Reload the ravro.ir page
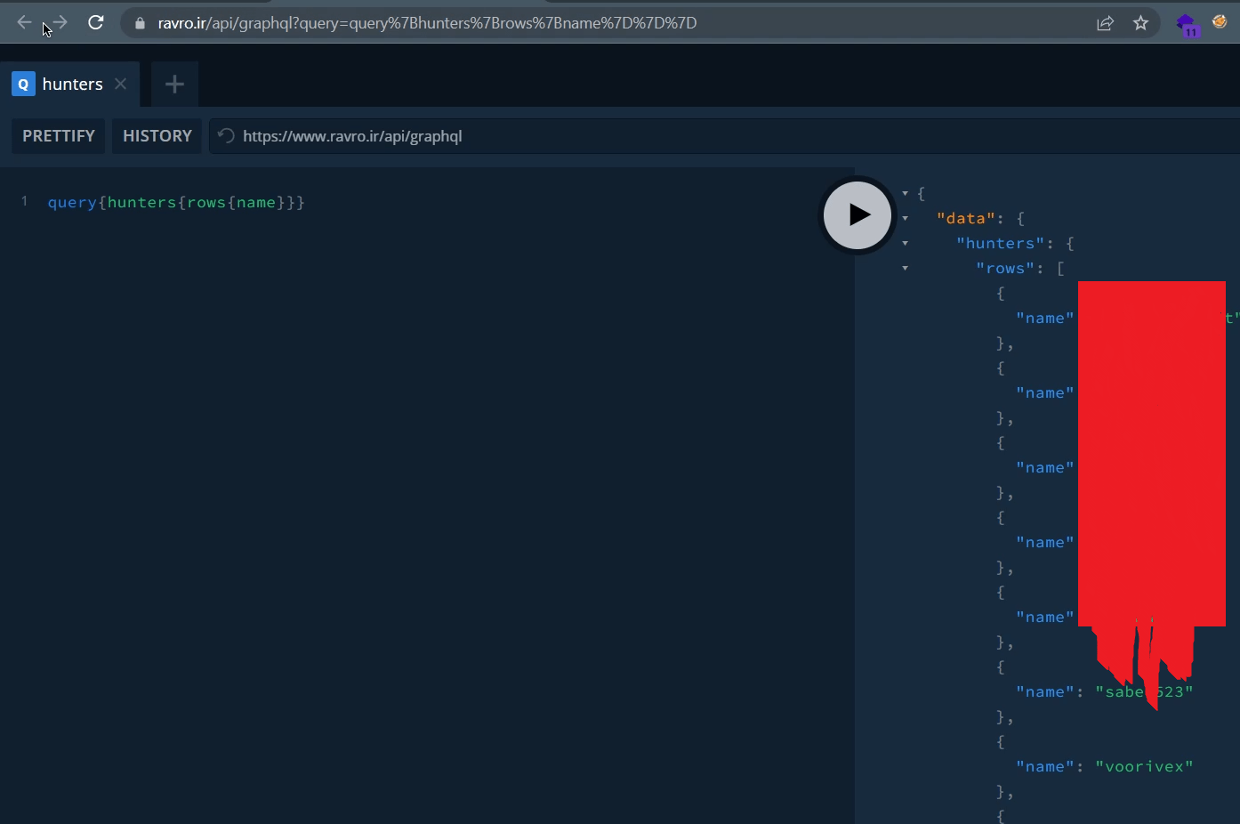This screenshot has width=1240, height=824. tap(96, 23)
